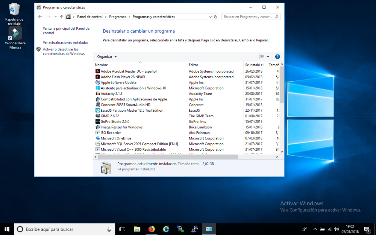The image size is (376, 235).
Task: Click the Microsoft OneDrive cloud icon
Action: [98, 138]
